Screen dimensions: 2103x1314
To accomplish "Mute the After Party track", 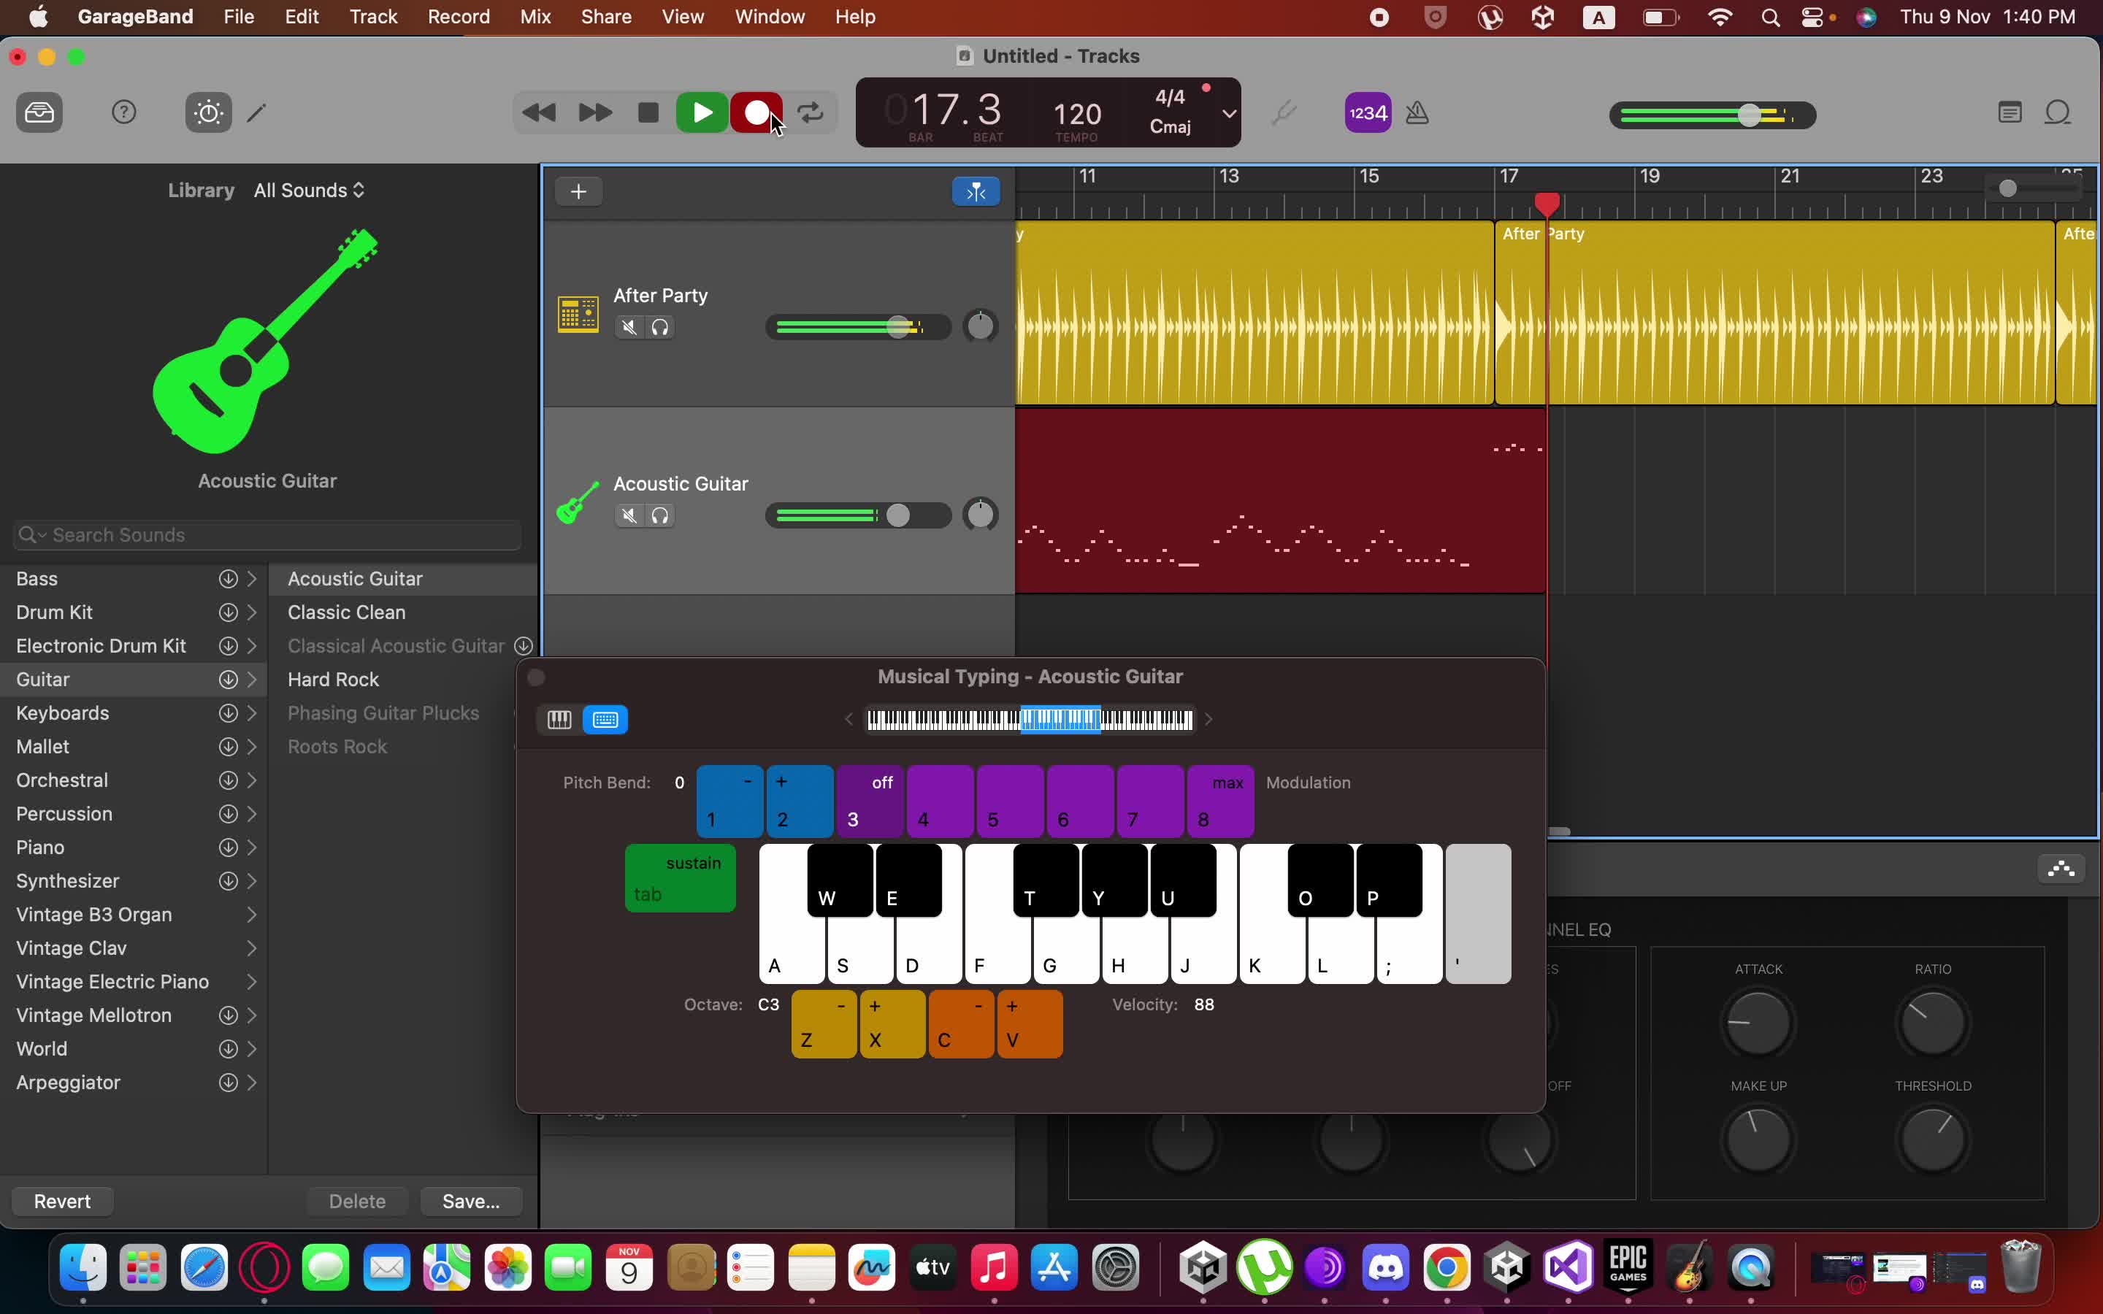I will 630,328.
